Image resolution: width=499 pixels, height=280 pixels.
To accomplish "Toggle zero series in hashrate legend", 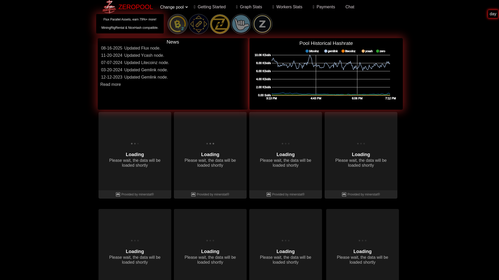I will point(381,51).
